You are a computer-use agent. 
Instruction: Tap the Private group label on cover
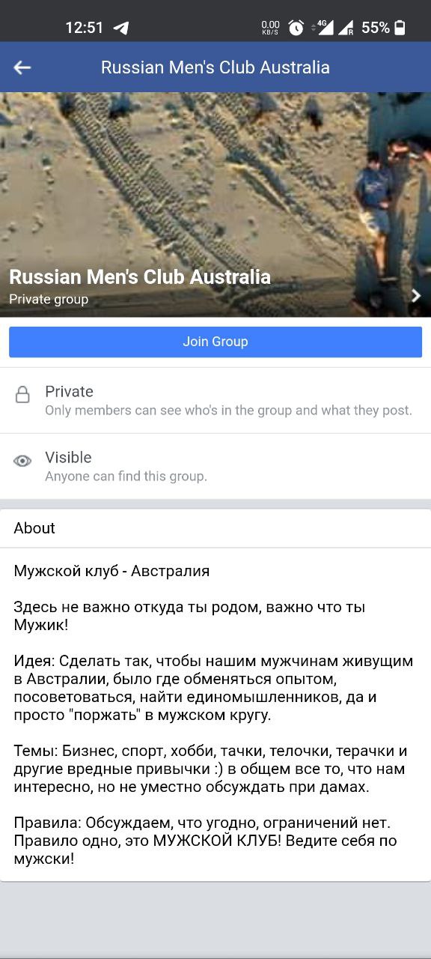(49, 300)
